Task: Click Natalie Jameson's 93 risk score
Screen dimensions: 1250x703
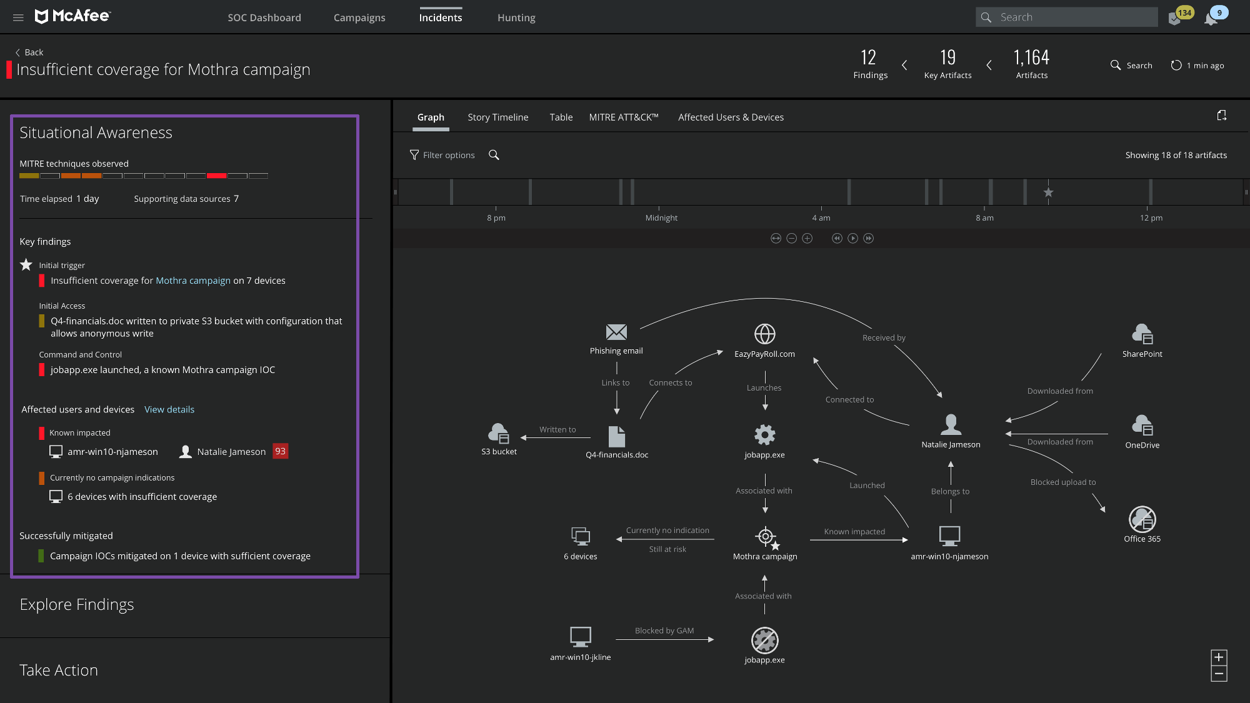Action: tap(280, 451)
